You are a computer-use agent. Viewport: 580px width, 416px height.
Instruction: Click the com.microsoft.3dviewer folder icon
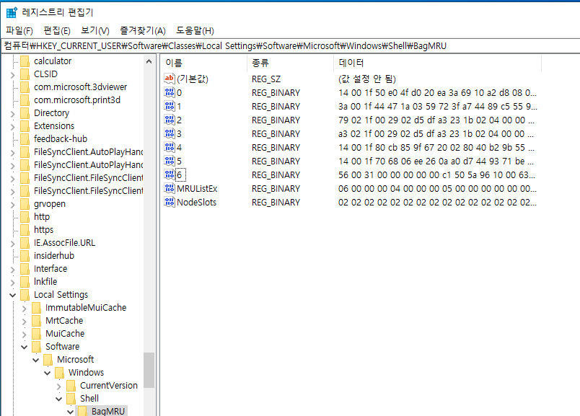[25, 87]
